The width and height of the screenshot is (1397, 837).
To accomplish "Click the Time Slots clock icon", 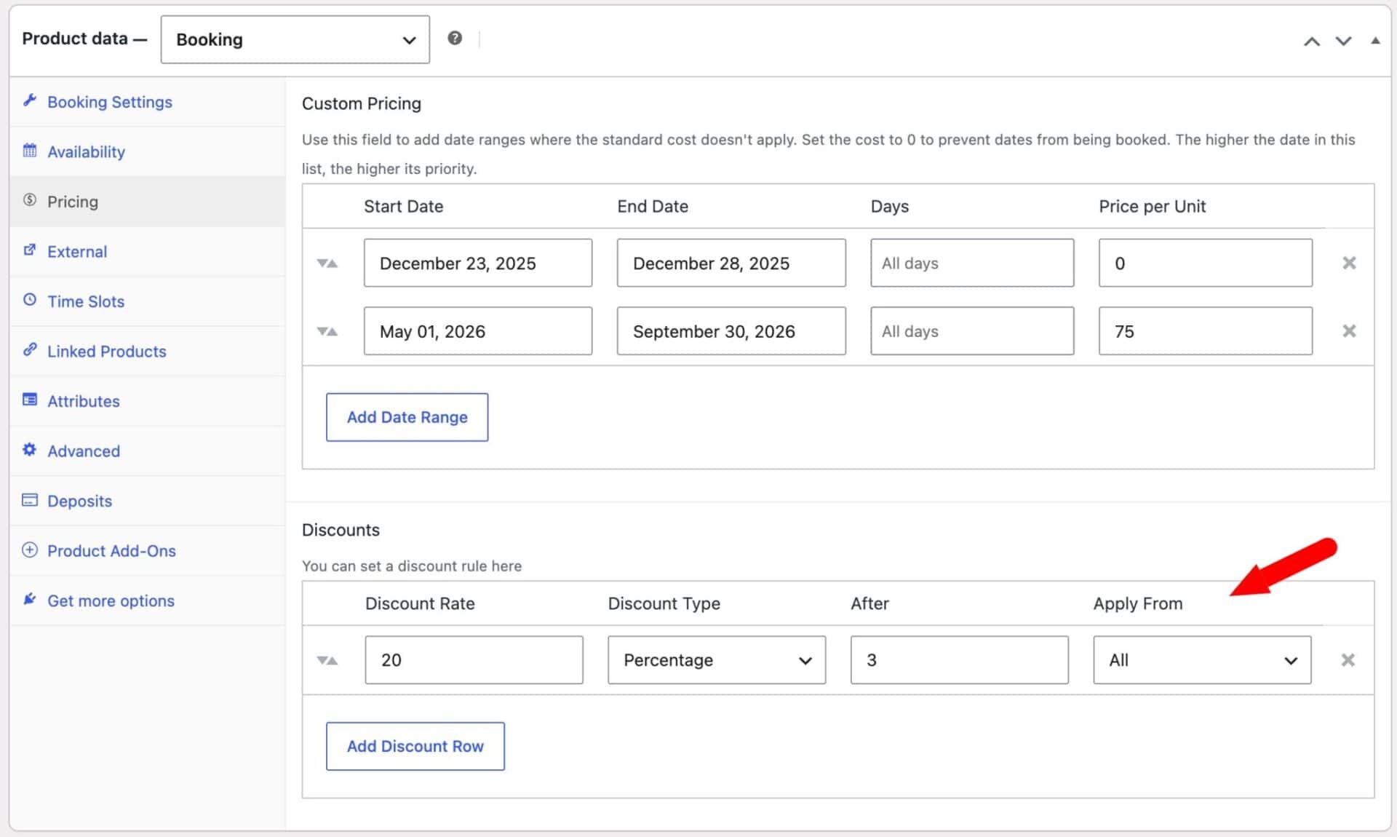I will coord(30,300).
